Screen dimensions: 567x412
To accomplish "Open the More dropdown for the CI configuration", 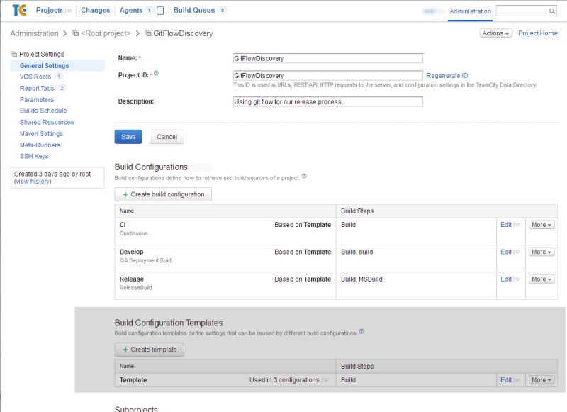I will pos(540,223).
